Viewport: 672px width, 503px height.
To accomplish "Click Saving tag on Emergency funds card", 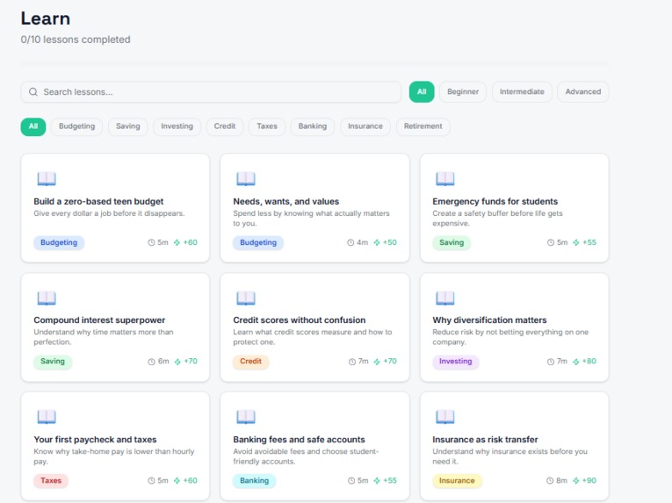I will [452, 242].
